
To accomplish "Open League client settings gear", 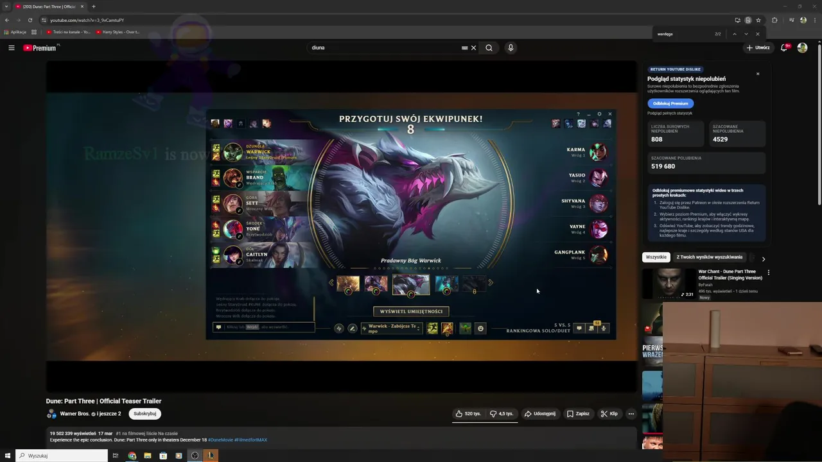I will click(x=599, y=114).
